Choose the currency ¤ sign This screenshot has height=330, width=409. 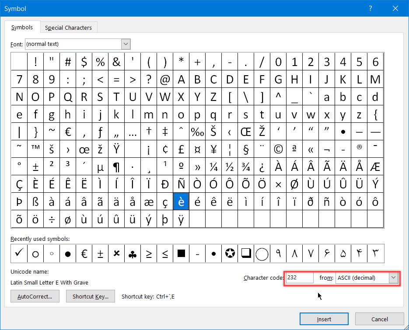[197, 149]
